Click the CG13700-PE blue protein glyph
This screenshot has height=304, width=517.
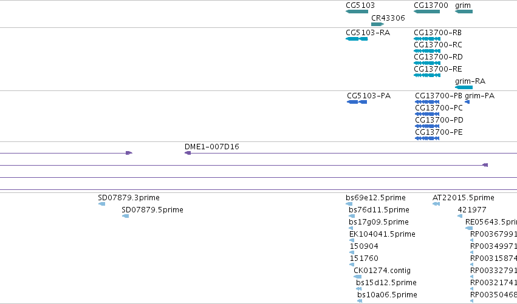click(x=427, y=138)
